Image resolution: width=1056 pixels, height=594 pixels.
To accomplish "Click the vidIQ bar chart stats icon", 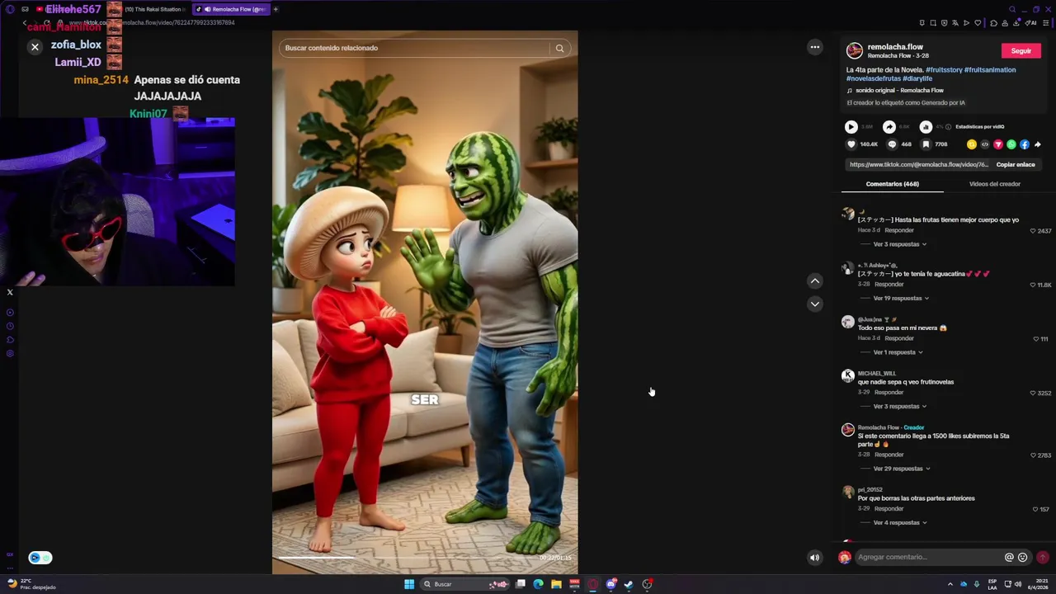I will tap(926, 127).
